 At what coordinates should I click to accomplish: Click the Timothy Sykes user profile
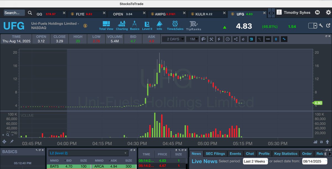(294, 12)
